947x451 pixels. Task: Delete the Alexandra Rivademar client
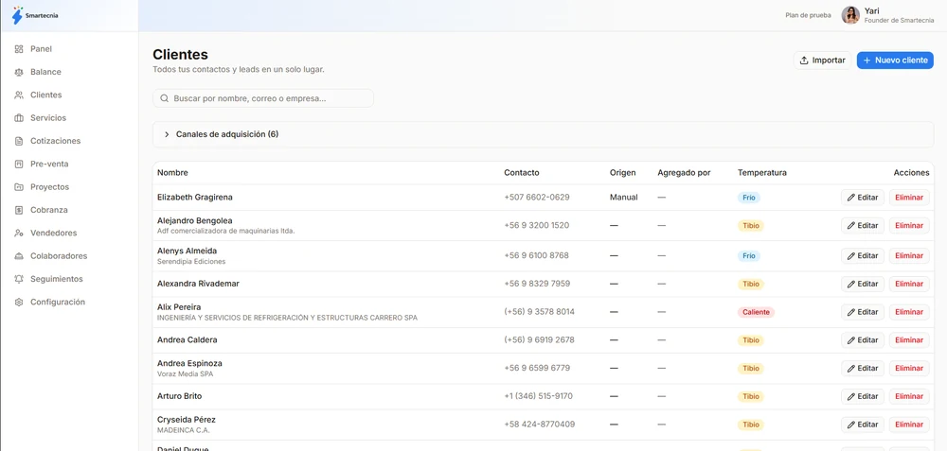click(909, 284)
